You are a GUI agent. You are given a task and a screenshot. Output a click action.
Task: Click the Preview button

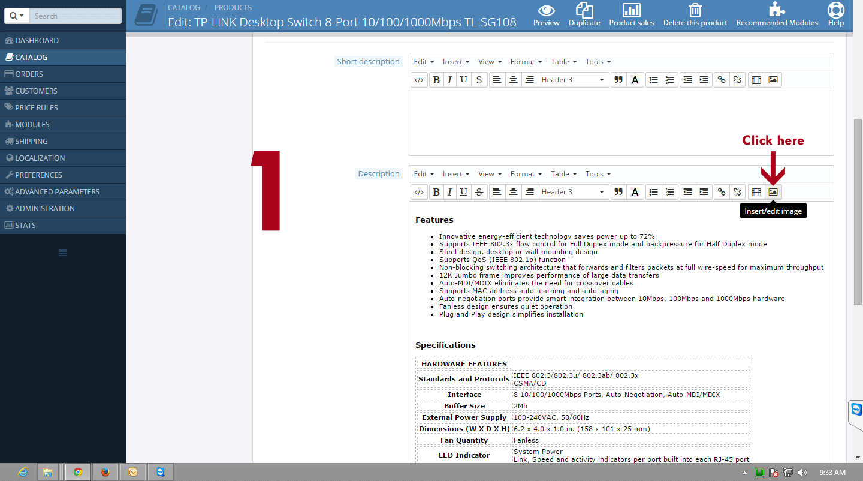547,15
